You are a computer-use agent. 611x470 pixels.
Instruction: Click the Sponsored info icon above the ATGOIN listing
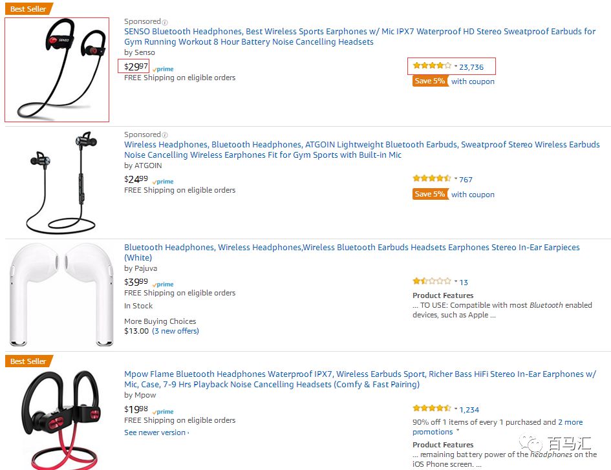click(165, 135)
